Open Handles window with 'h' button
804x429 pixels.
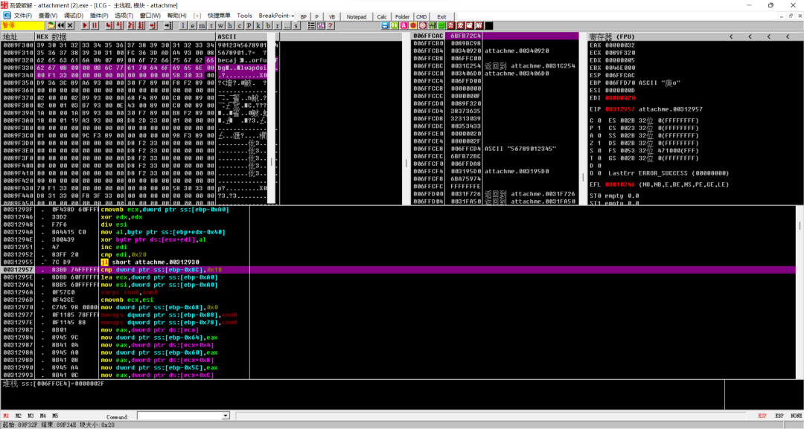230,25
